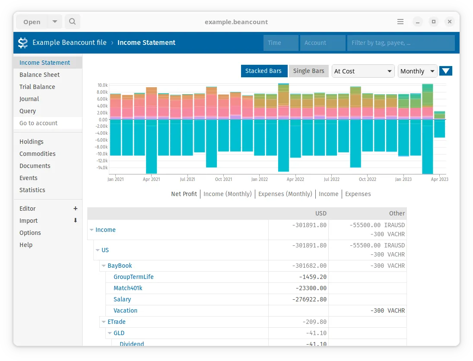
Task: Click the Open button
Action: [32, 22]
